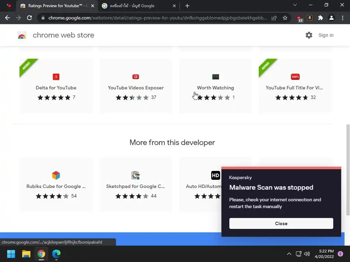Click the Malware Scan was stopped message
The height and width of the screenshot is (262, 350).
pyautogui.click(x=271, y=188)
